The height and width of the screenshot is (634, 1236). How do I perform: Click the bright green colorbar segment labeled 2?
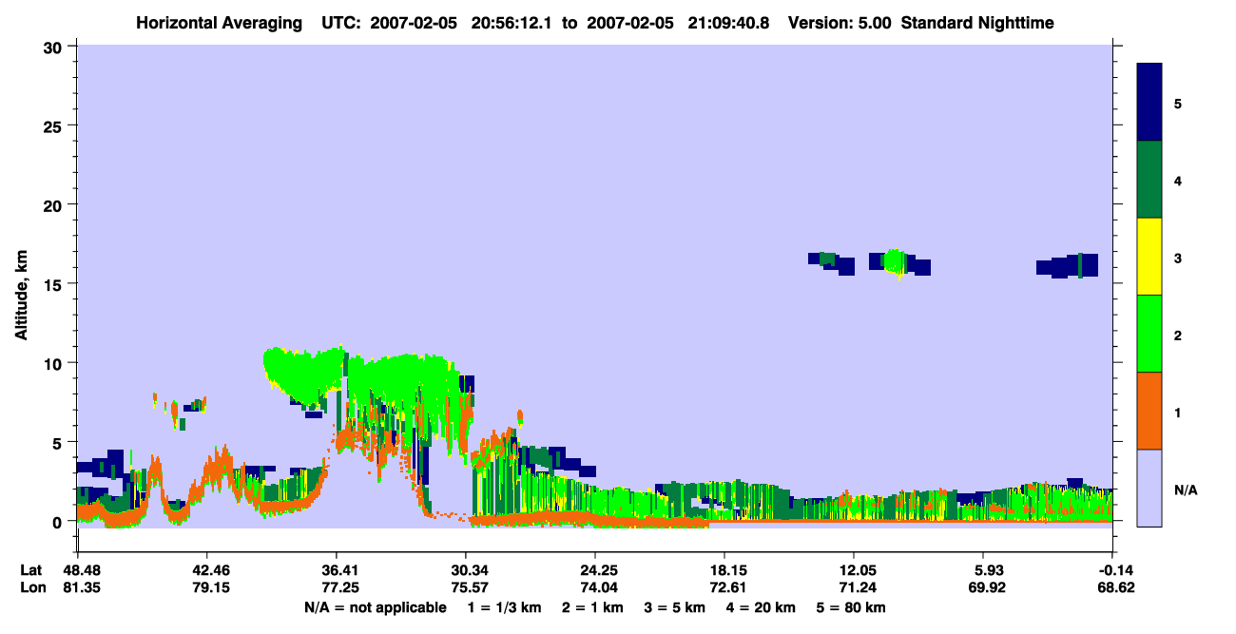tap(1149, 334)
